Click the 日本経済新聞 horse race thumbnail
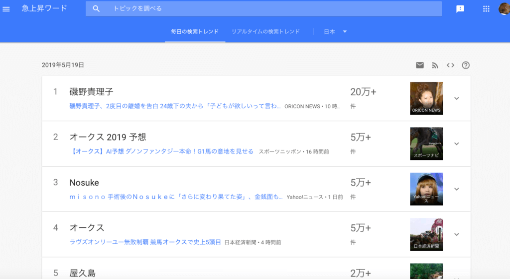 click(x=426, y=234)
